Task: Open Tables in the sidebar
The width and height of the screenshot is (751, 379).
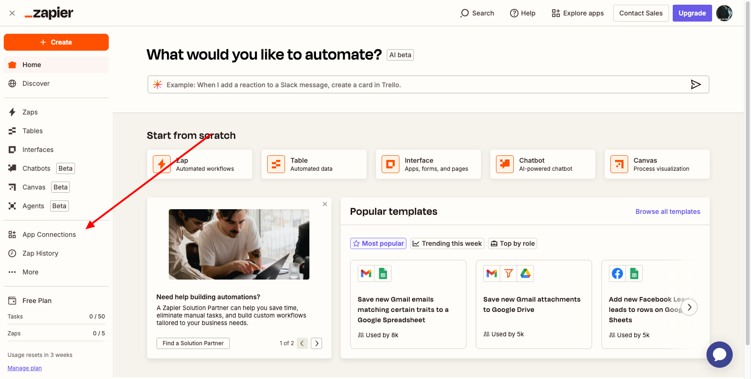Action: pyautogui.click(x=56, y=131)
